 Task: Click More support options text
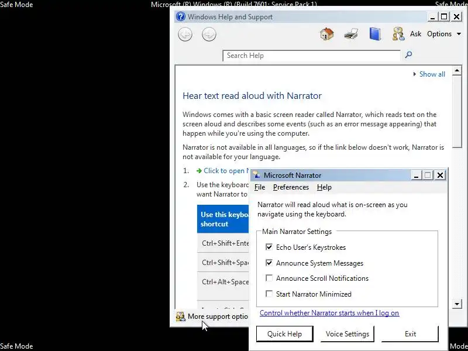coord(218,316)
